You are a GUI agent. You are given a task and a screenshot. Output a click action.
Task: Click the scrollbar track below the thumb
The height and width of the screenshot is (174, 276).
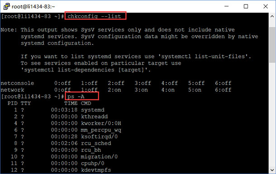272,114
